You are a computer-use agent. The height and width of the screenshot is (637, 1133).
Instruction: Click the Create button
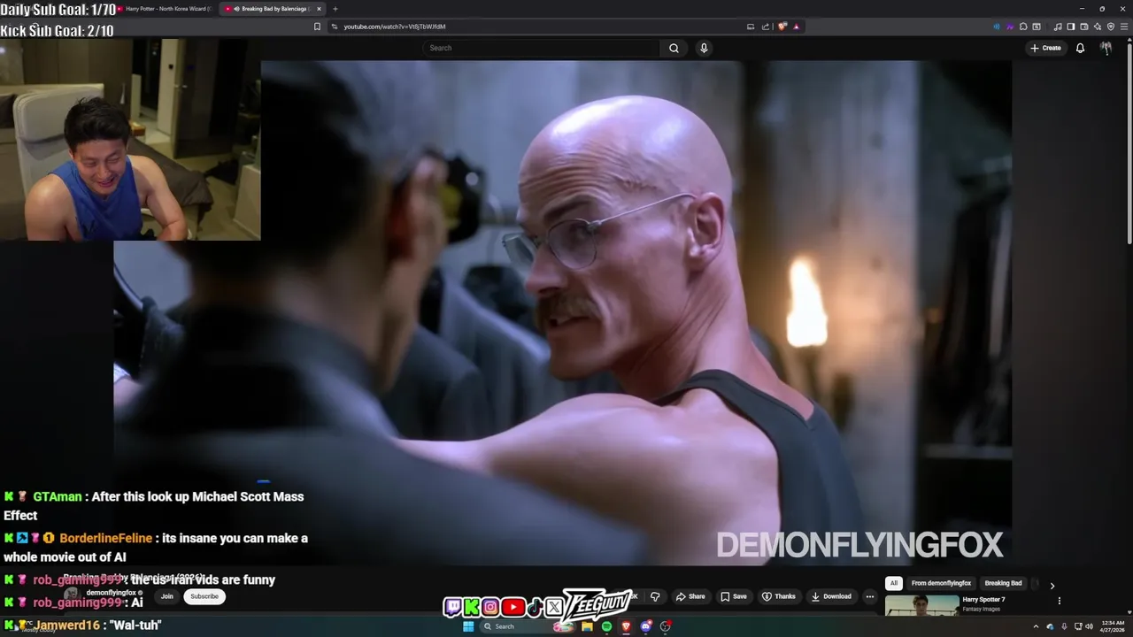[1045, 48]
